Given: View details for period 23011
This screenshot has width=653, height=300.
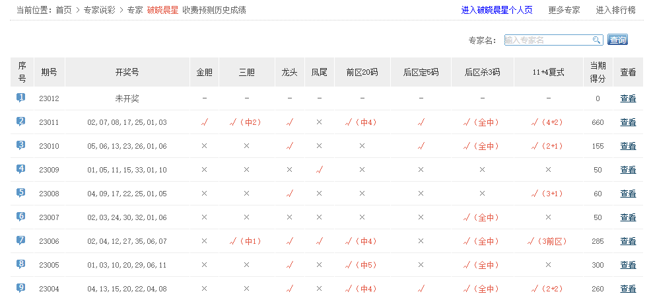Looking at the screenshot, I should [x=628, y=122].
